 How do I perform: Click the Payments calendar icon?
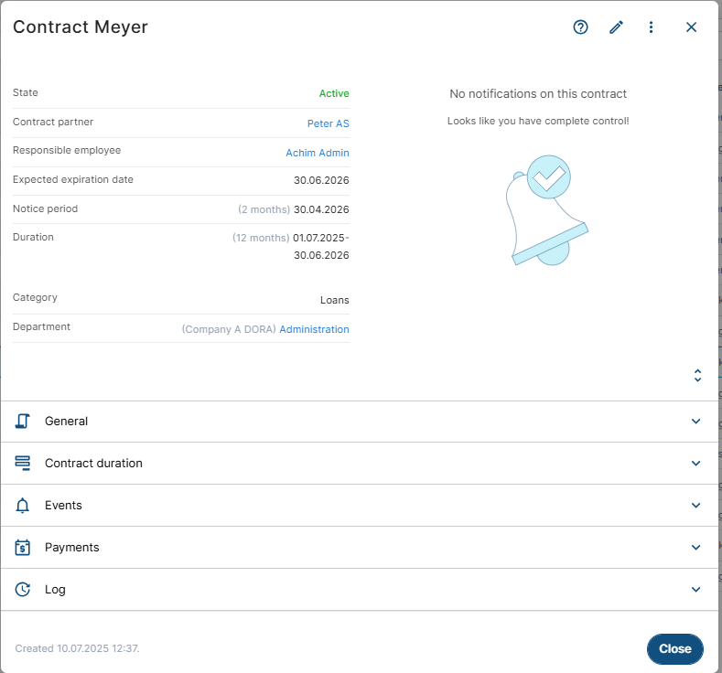point(23,547)
